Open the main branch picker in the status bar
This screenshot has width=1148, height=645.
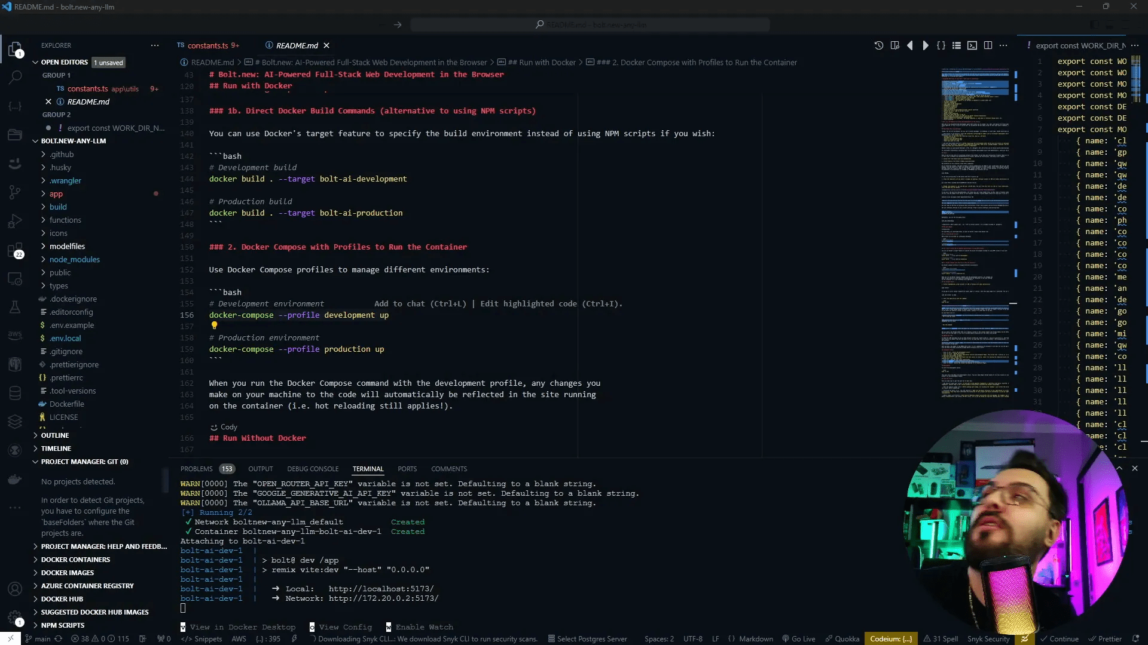coord(38,638)
